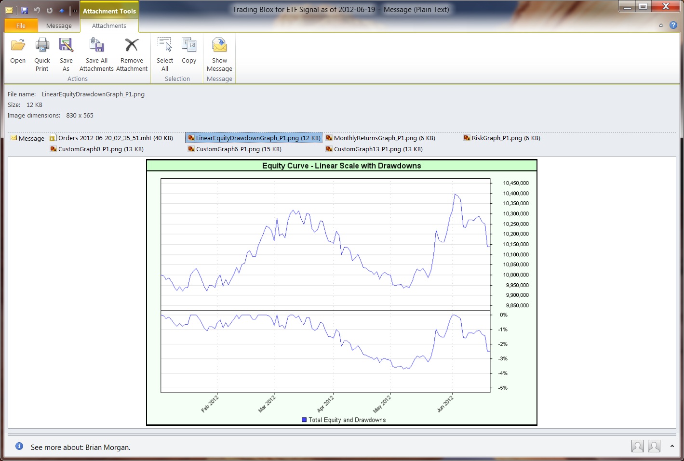This screenshot has width=684, height=461.
Task: Click the '-5%' drawdown axis label
Action: (x=503, y=388)
